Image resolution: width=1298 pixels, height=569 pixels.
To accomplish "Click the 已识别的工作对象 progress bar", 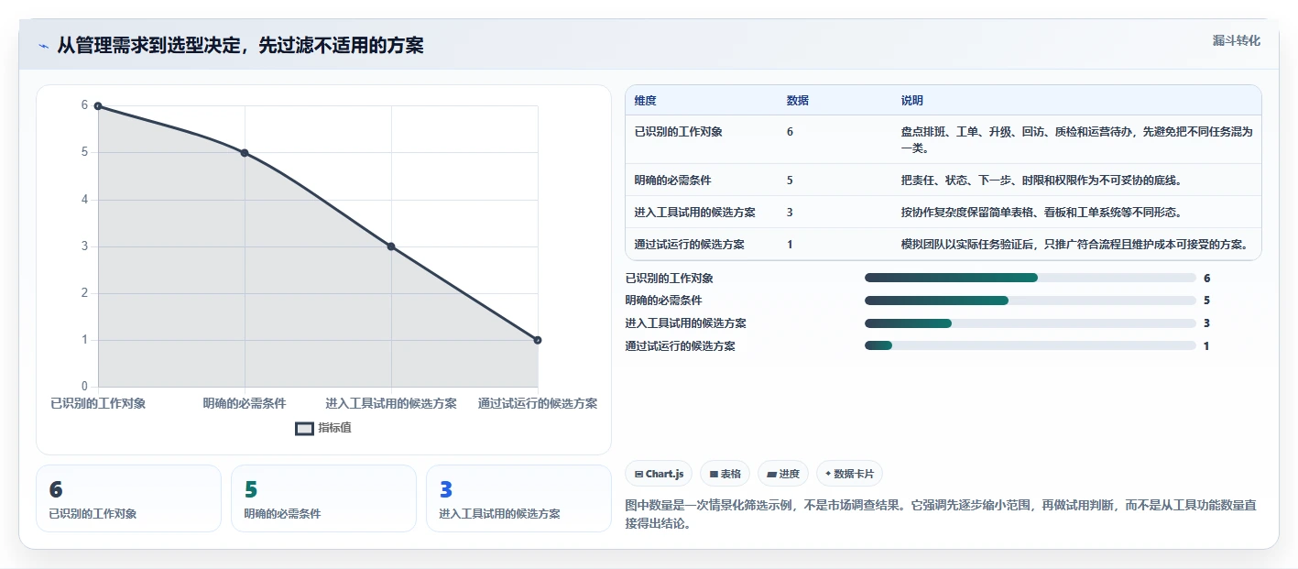I will click(1031, 278).
